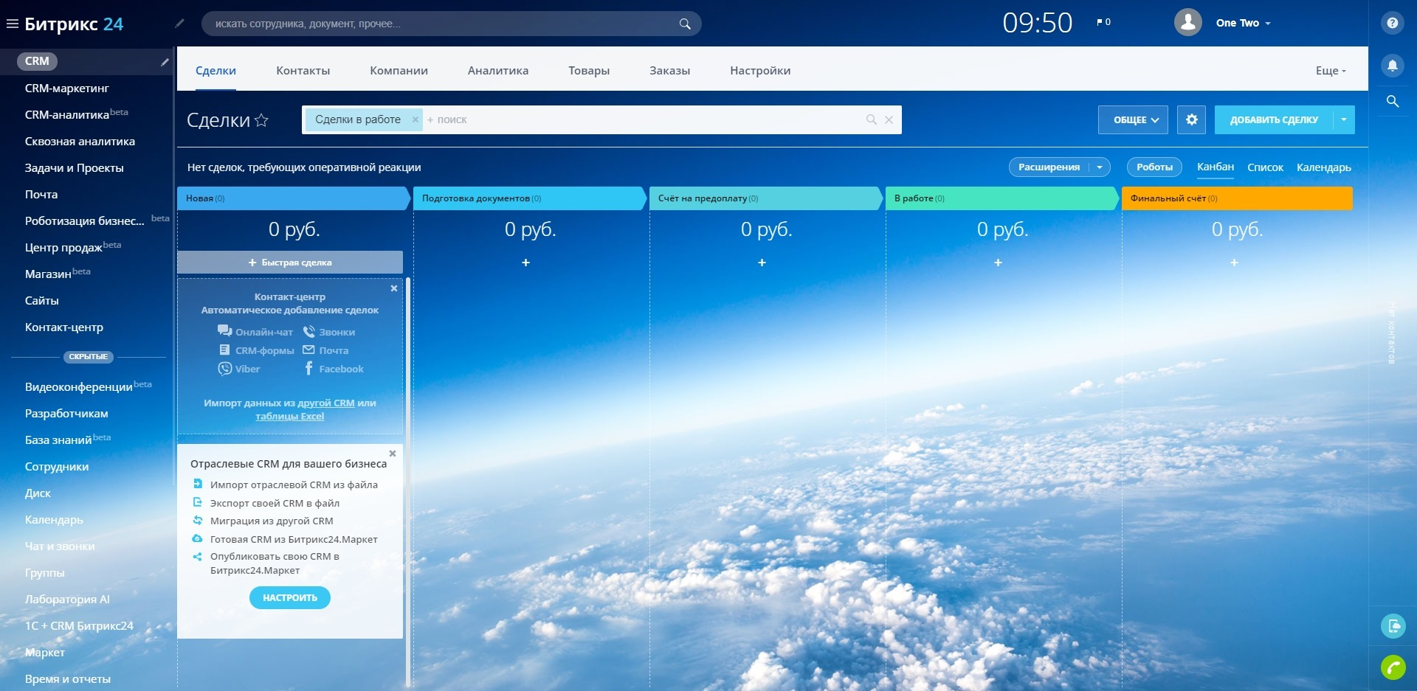The image size is (1417, 691).
Task: Expand the Еще menu
Action: (x=1331, y=71)
